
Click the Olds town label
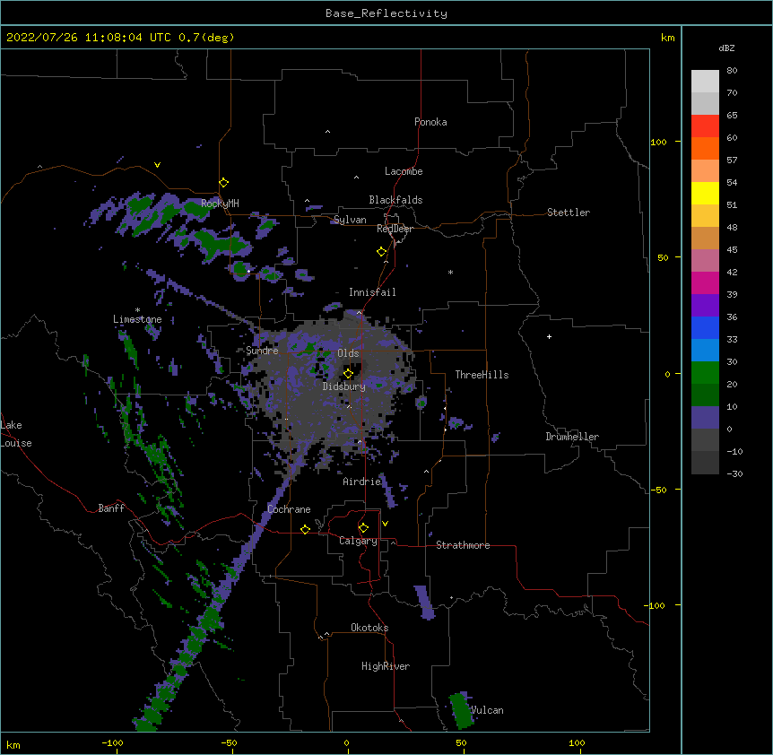(x=348, y=353)
